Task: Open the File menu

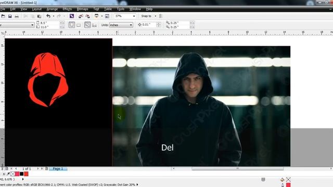Action: click(x=3, y=9)
